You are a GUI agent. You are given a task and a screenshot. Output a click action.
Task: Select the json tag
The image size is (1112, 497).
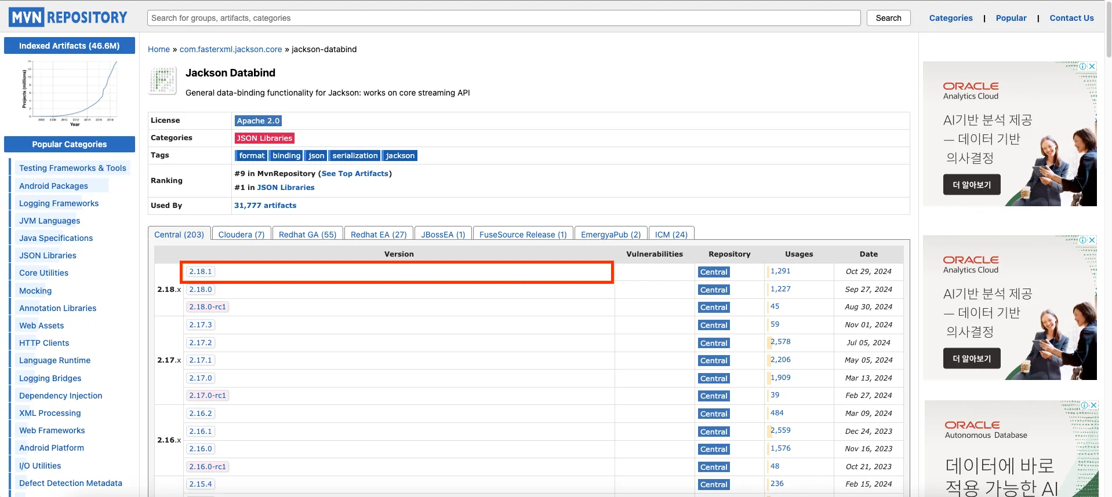tap(316, 155)
